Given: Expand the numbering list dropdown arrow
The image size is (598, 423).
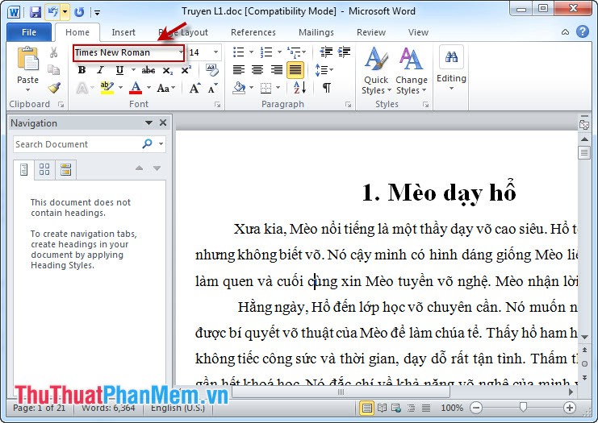Looking at the screenshot, I should point(279,52).
